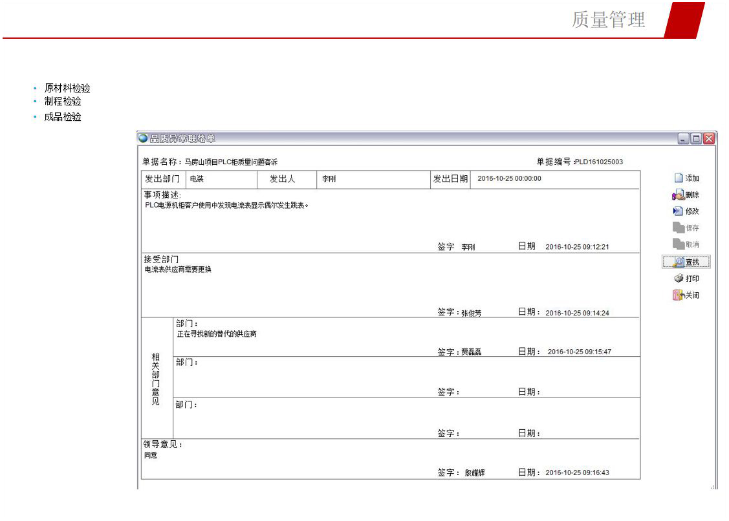The height and width of the screenshot is (521, 729).
Task: Click the 打印 (Print) printer icon
Action: coord(678,279)
